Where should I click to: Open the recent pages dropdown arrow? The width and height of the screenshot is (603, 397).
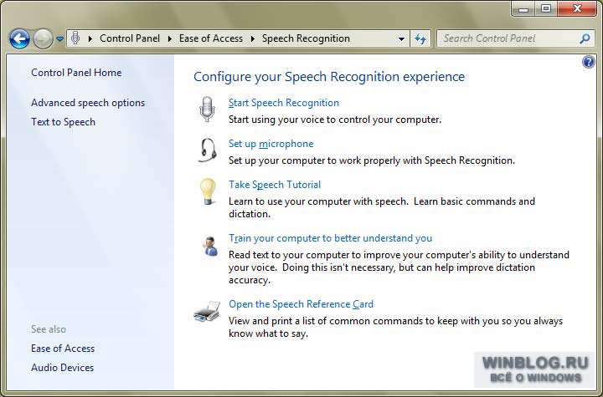(59, 38)
